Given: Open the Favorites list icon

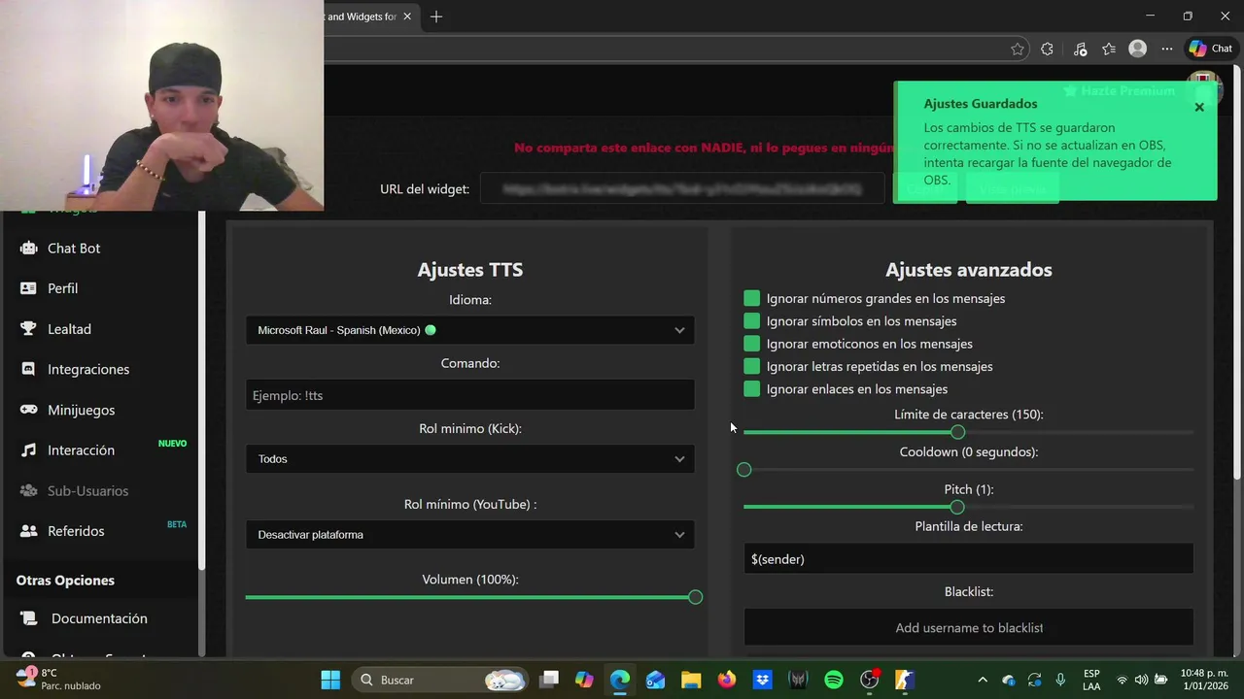Looking at the screenshot, I should [x=1109, y=49].
